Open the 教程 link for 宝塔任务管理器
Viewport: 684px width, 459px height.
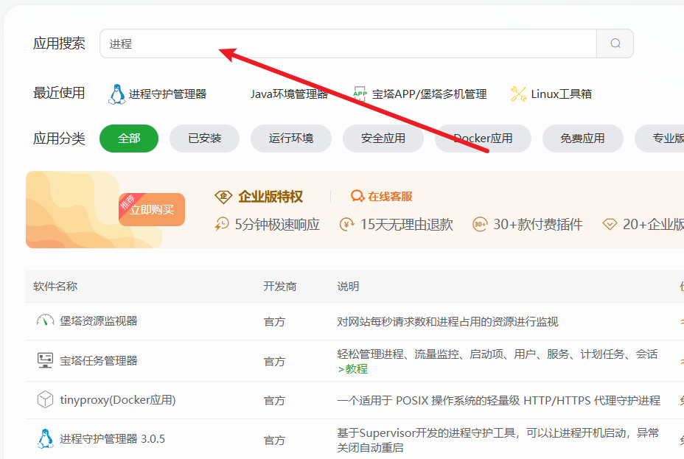click(x=355, y=369)
